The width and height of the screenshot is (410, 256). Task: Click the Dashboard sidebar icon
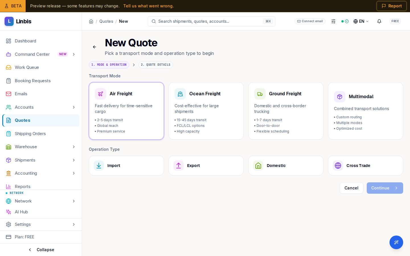coord(9,41)
